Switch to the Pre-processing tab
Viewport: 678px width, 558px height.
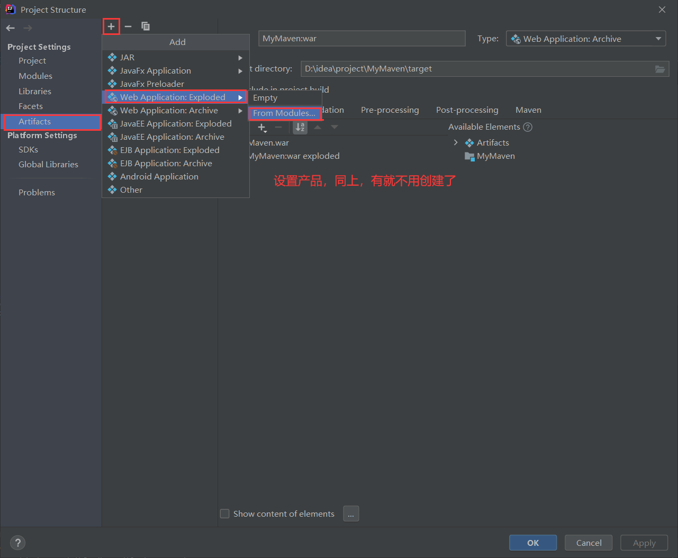point(390,110)
